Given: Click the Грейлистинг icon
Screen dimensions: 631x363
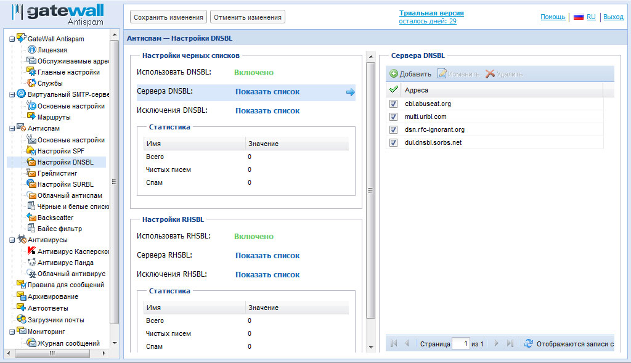Looking at the screenshot, I should point(31,173).
